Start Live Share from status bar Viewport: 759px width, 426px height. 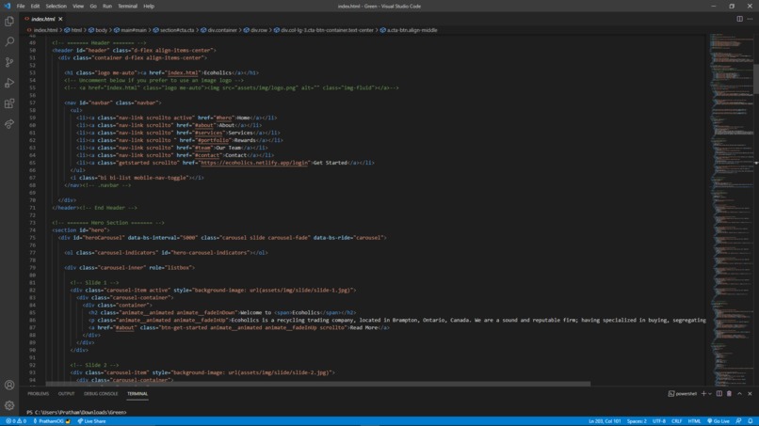[91, 421]
